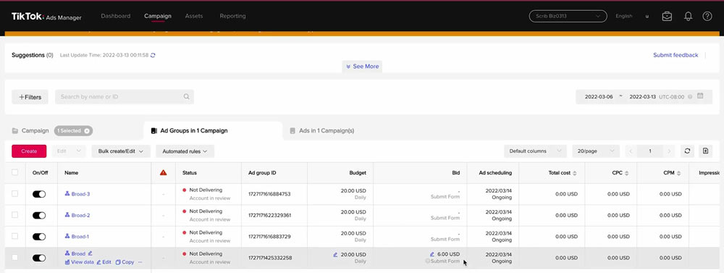Image resolution: width=724 pixels, height=273 pixels.
Task: Open the Default columns dropdown
Action: (535, 151)
